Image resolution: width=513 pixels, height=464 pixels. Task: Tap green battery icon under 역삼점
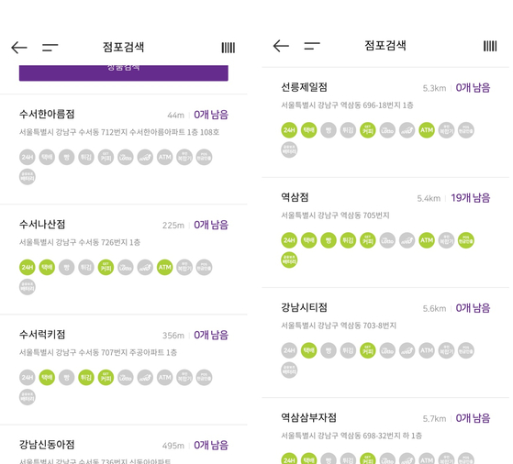pos(289,260)
